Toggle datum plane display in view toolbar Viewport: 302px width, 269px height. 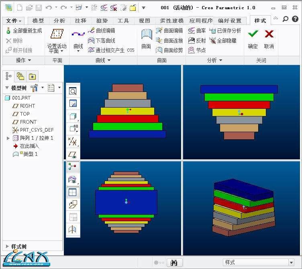click(x=73, y=154)
